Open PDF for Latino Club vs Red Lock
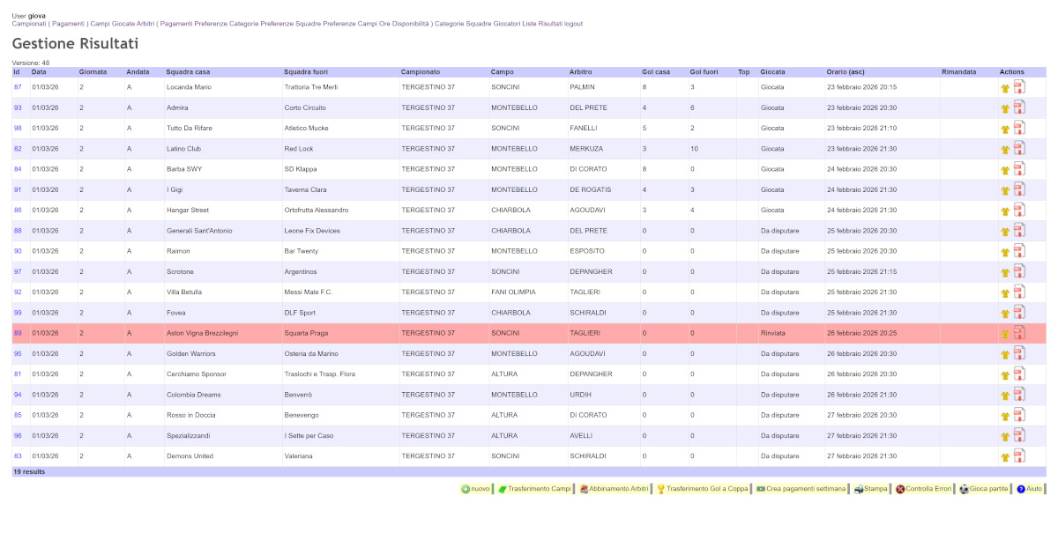 1019,148
